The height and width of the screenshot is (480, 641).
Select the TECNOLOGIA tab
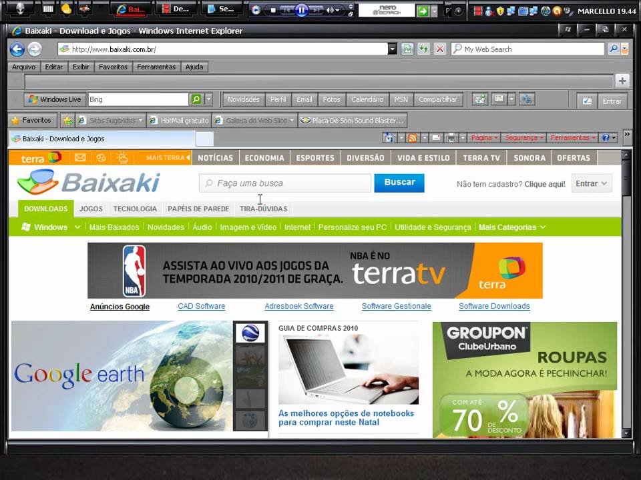pyautogui.click(x=135, y=209)
